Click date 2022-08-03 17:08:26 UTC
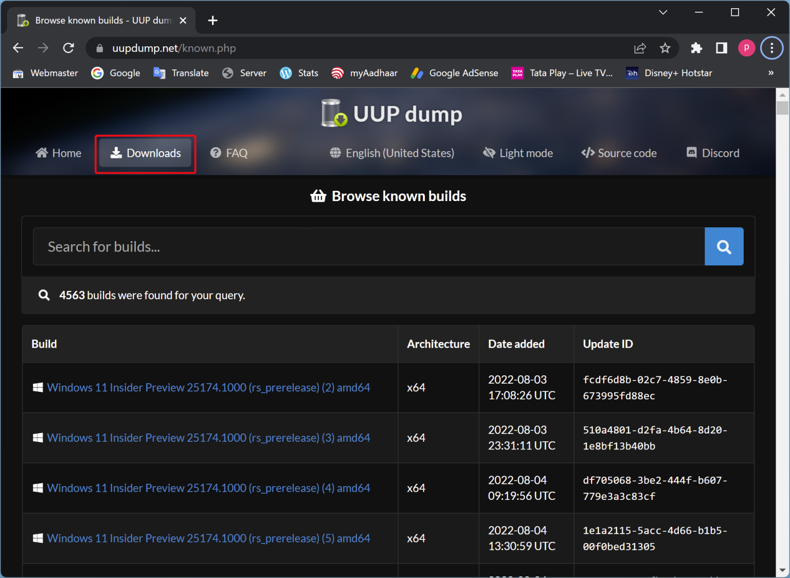Screen dimensions: 790x578 pos(522,388)
